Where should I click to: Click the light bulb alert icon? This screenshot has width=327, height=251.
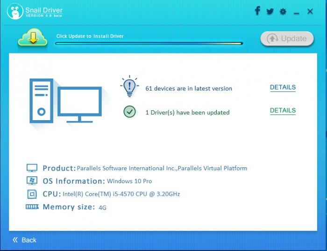coord(129,86)
